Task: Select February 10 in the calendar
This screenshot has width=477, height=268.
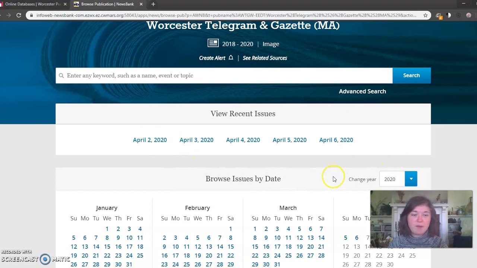Action: click(176, 247)
